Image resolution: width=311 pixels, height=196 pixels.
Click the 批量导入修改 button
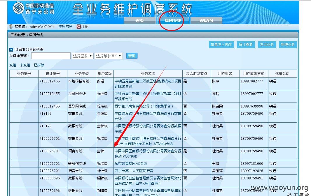[221, 45]
